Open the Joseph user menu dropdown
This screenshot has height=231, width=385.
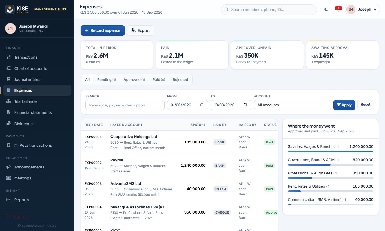click(362, 10)
